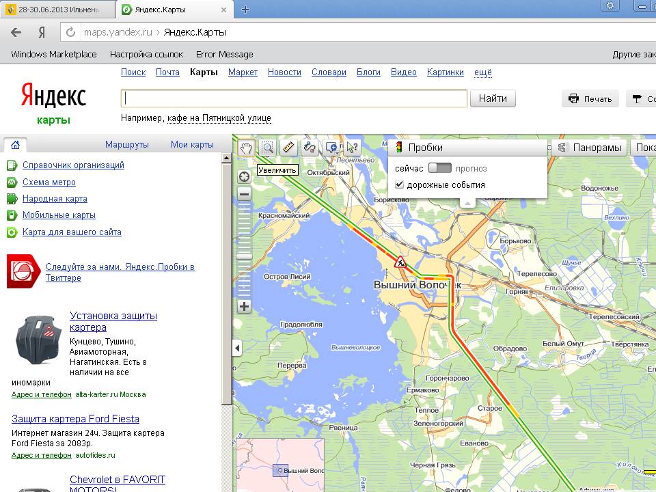656x492 pixels.
Task: Click the route-building tool icon
Action: point(310,148)
